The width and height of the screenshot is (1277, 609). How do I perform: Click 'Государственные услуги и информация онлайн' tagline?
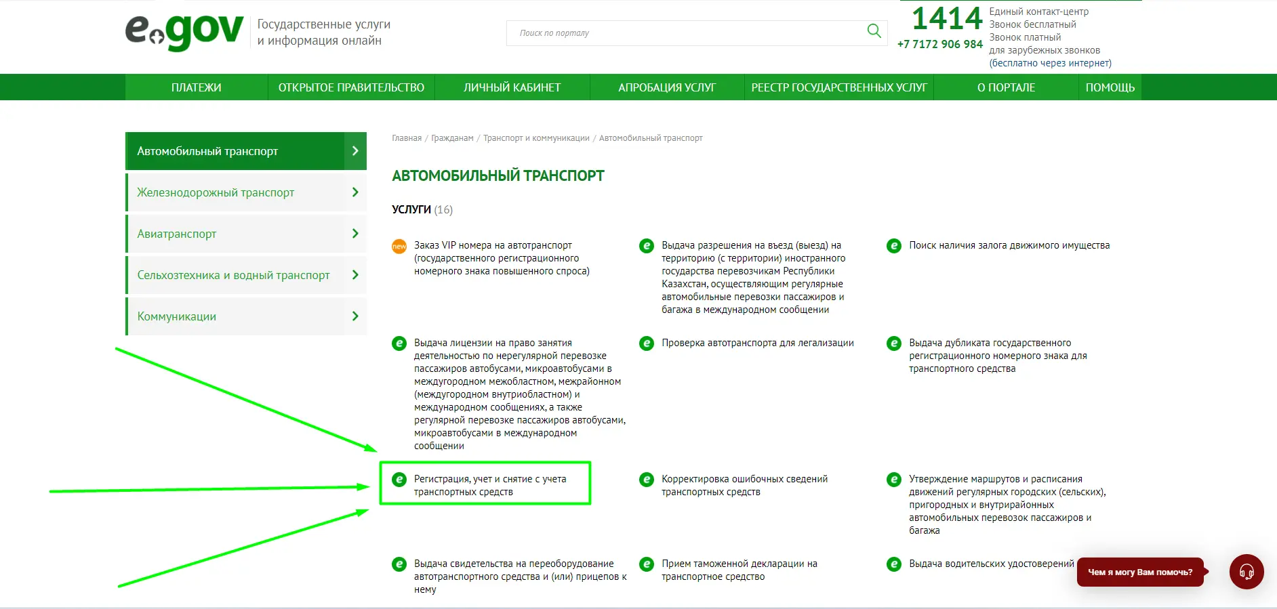[x=324, y=32]
